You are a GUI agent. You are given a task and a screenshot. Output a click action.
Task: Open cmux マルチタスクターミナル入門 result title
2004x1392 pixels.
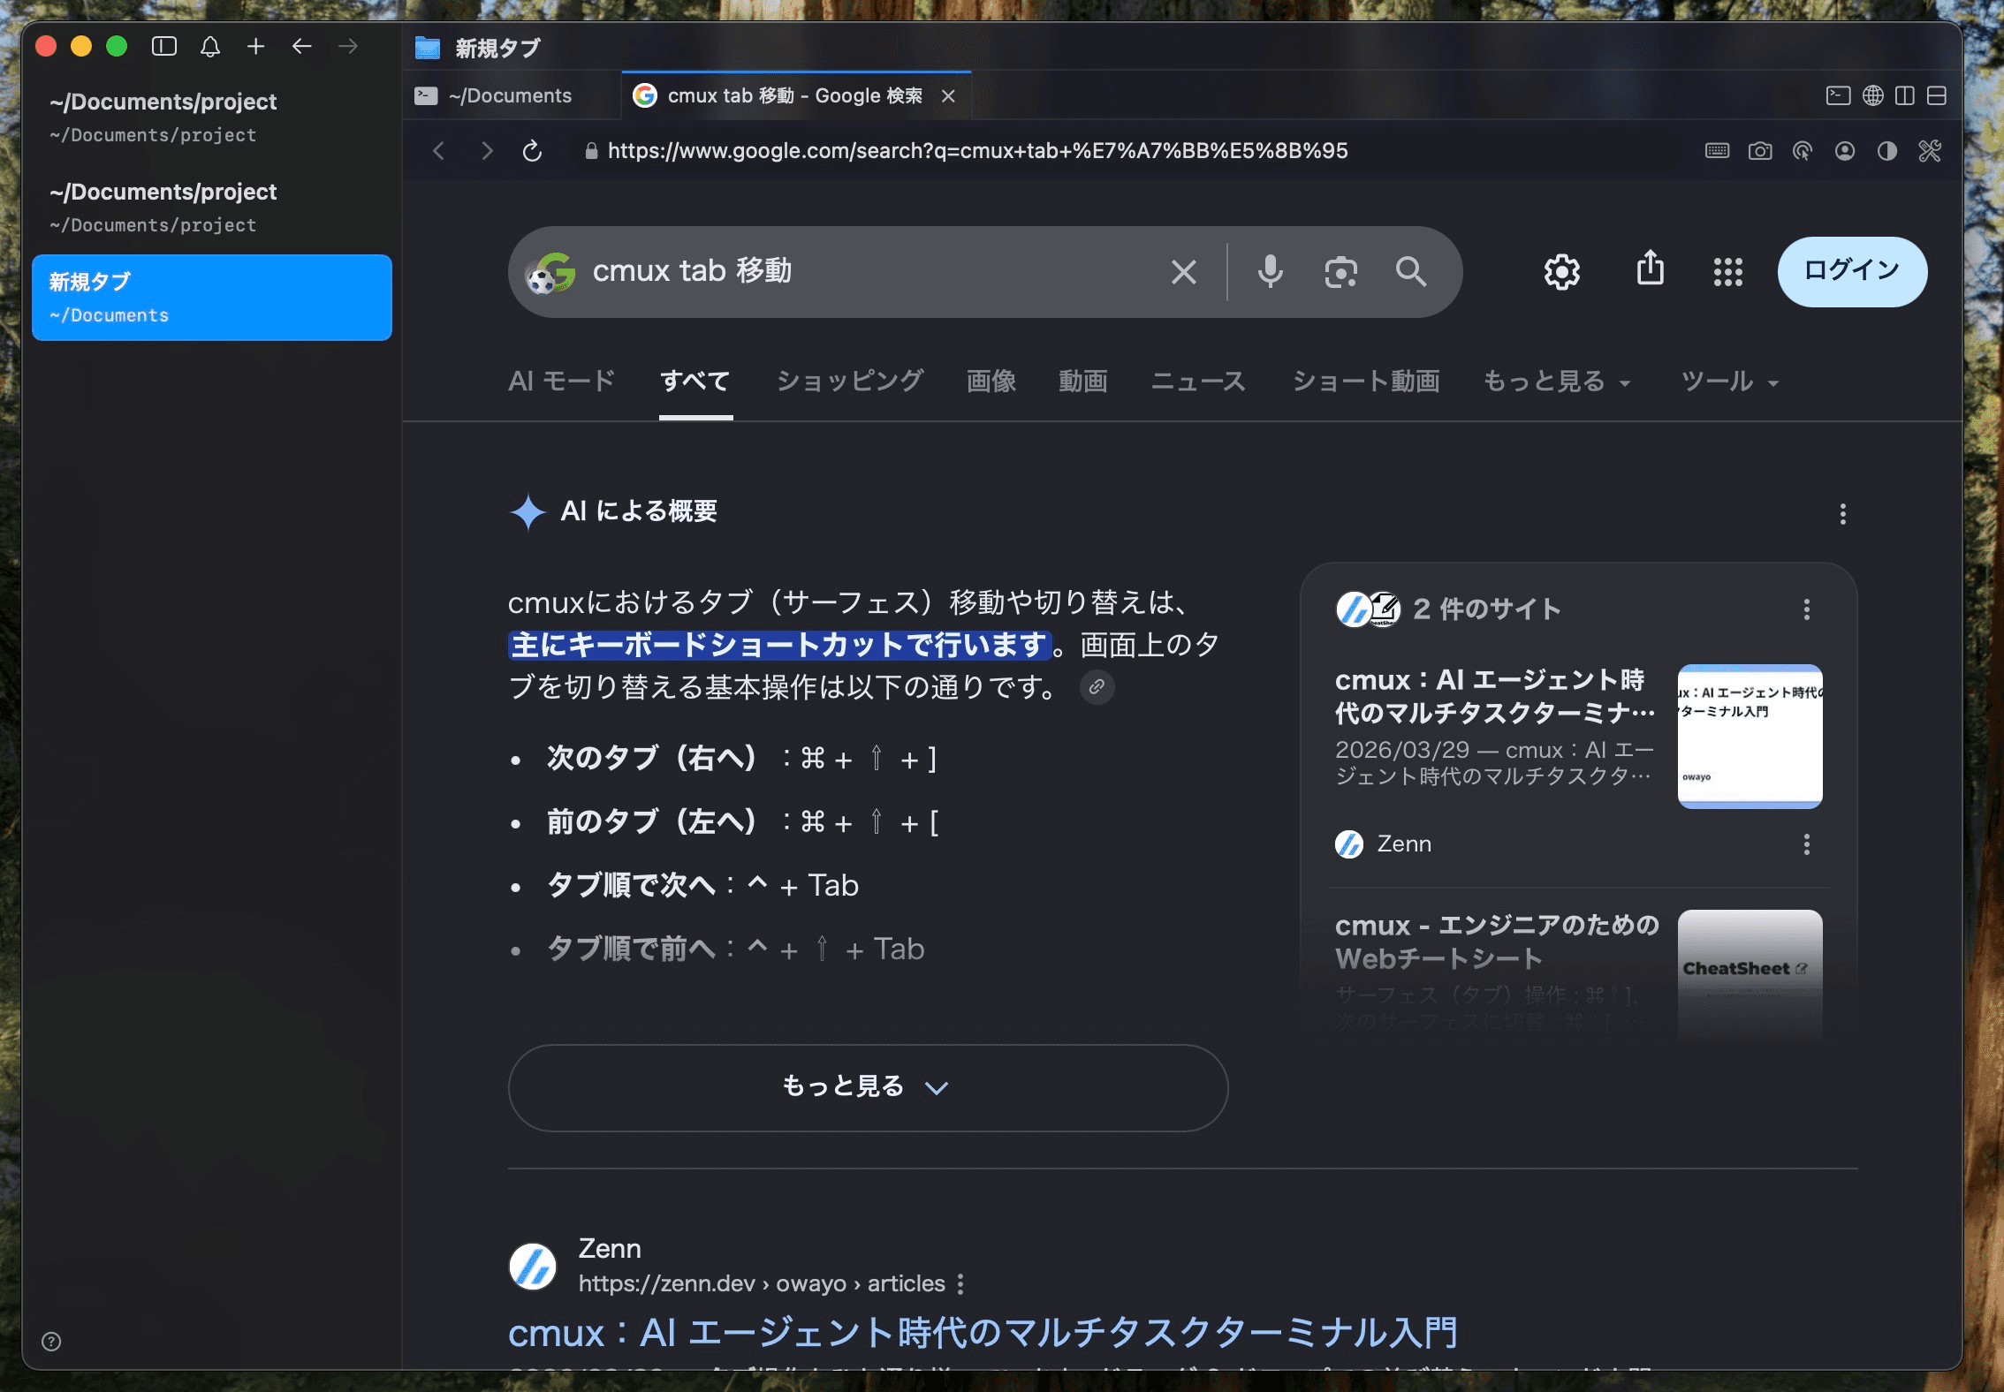click(x=983, y=1333)
